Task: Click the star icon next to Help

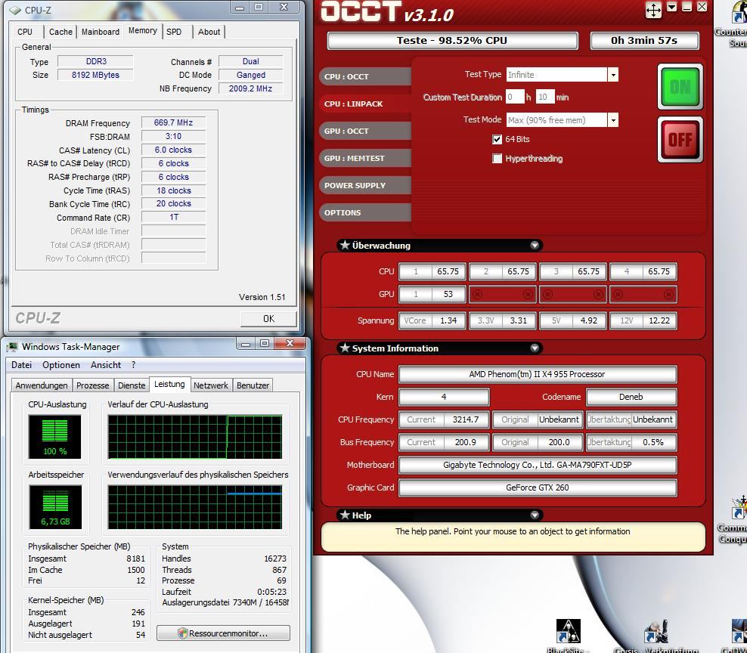Action: [x=345, y=515]
